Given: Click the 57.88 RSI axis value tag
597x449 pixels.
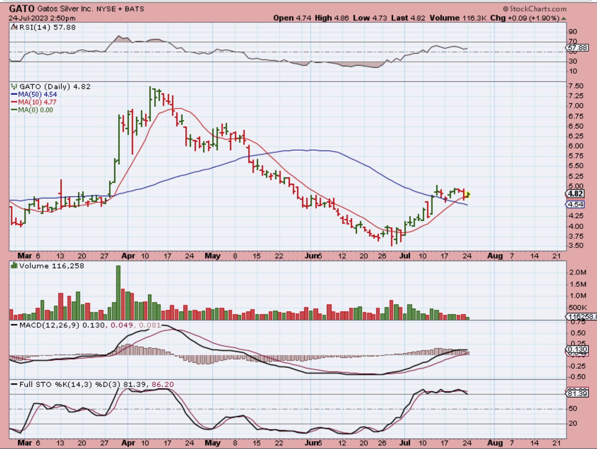Looking at the screenshot, I should click(577, 48).
